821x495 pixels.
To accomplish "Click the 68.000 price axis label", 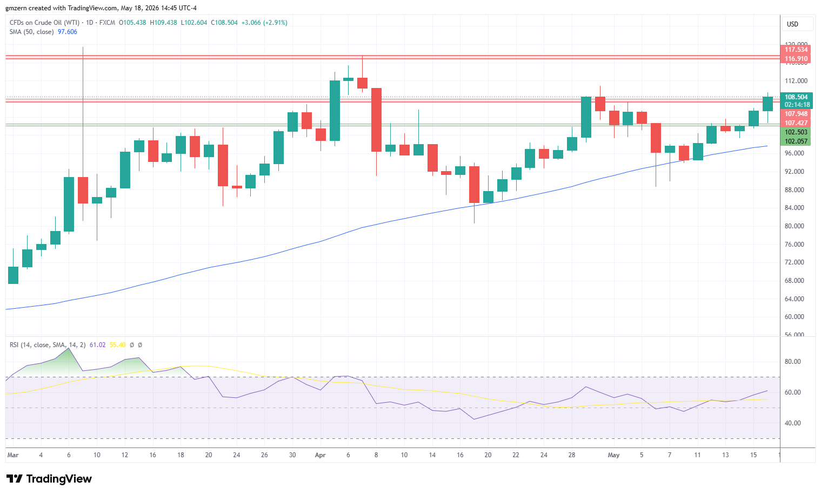I will (794, 281).
